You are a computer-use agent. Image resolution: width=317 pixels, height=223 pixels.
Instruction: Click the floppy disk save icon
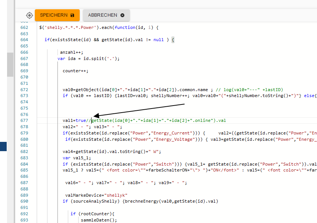[x=72, y=15]
